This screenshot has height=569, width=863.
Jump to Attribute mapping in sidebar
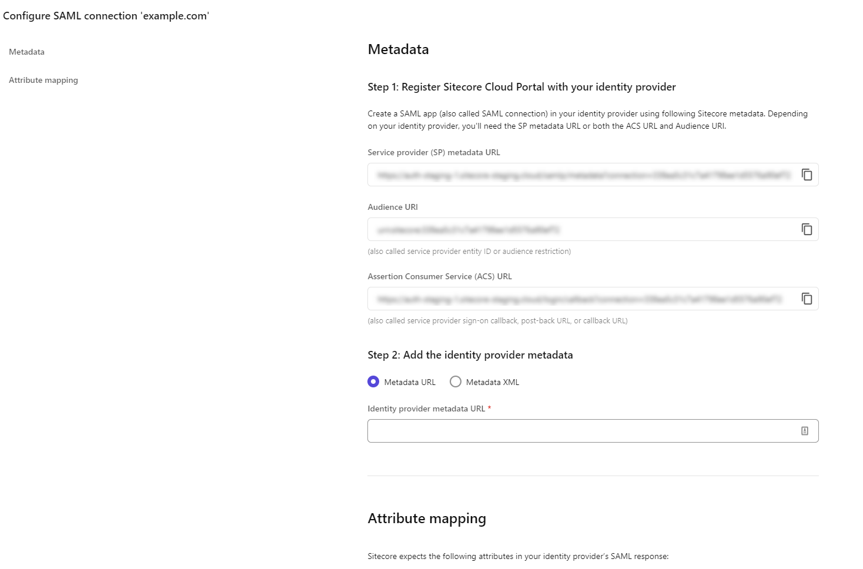click(x=44, y=80)
